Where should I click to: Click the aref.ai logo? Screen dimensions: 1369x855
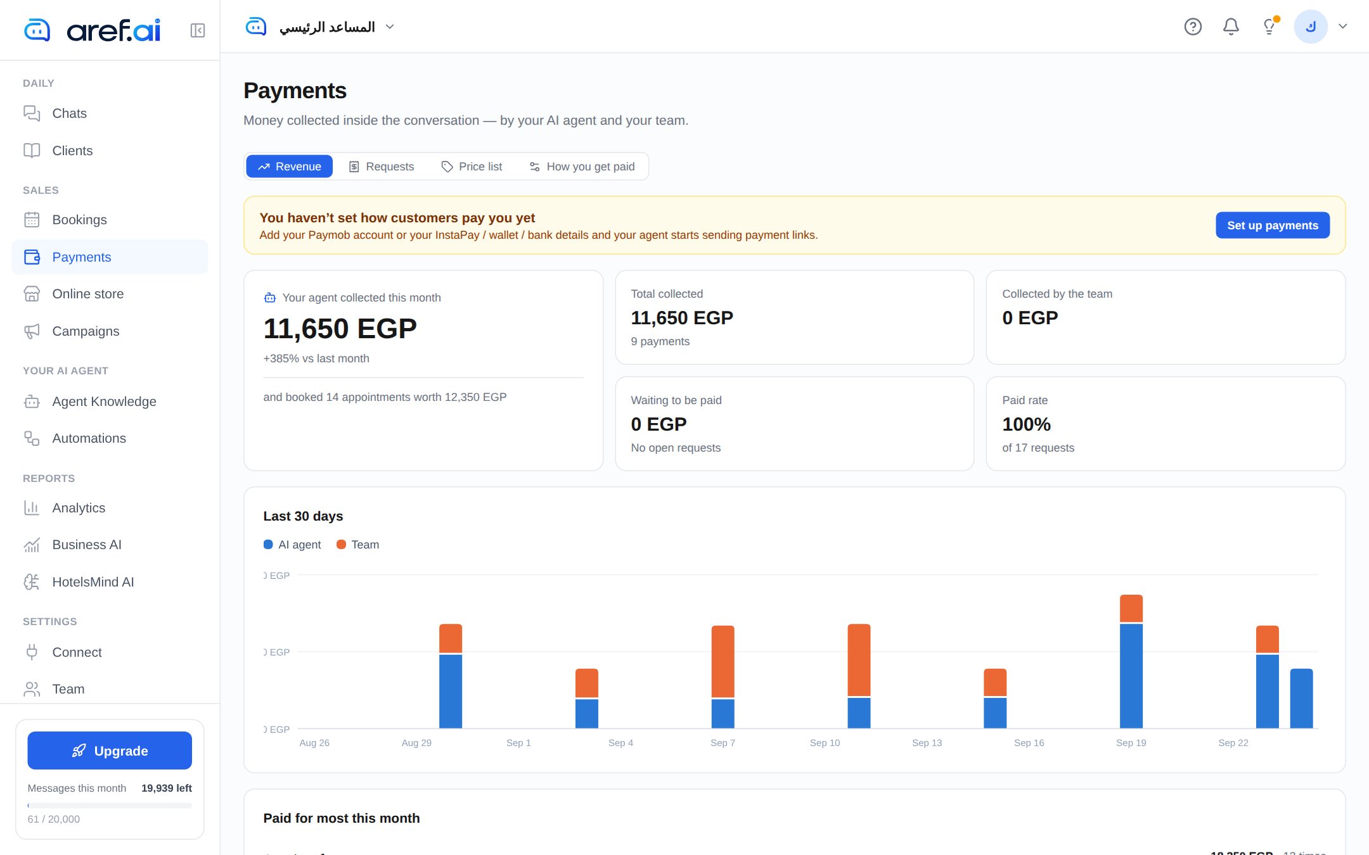pos(92,30)
